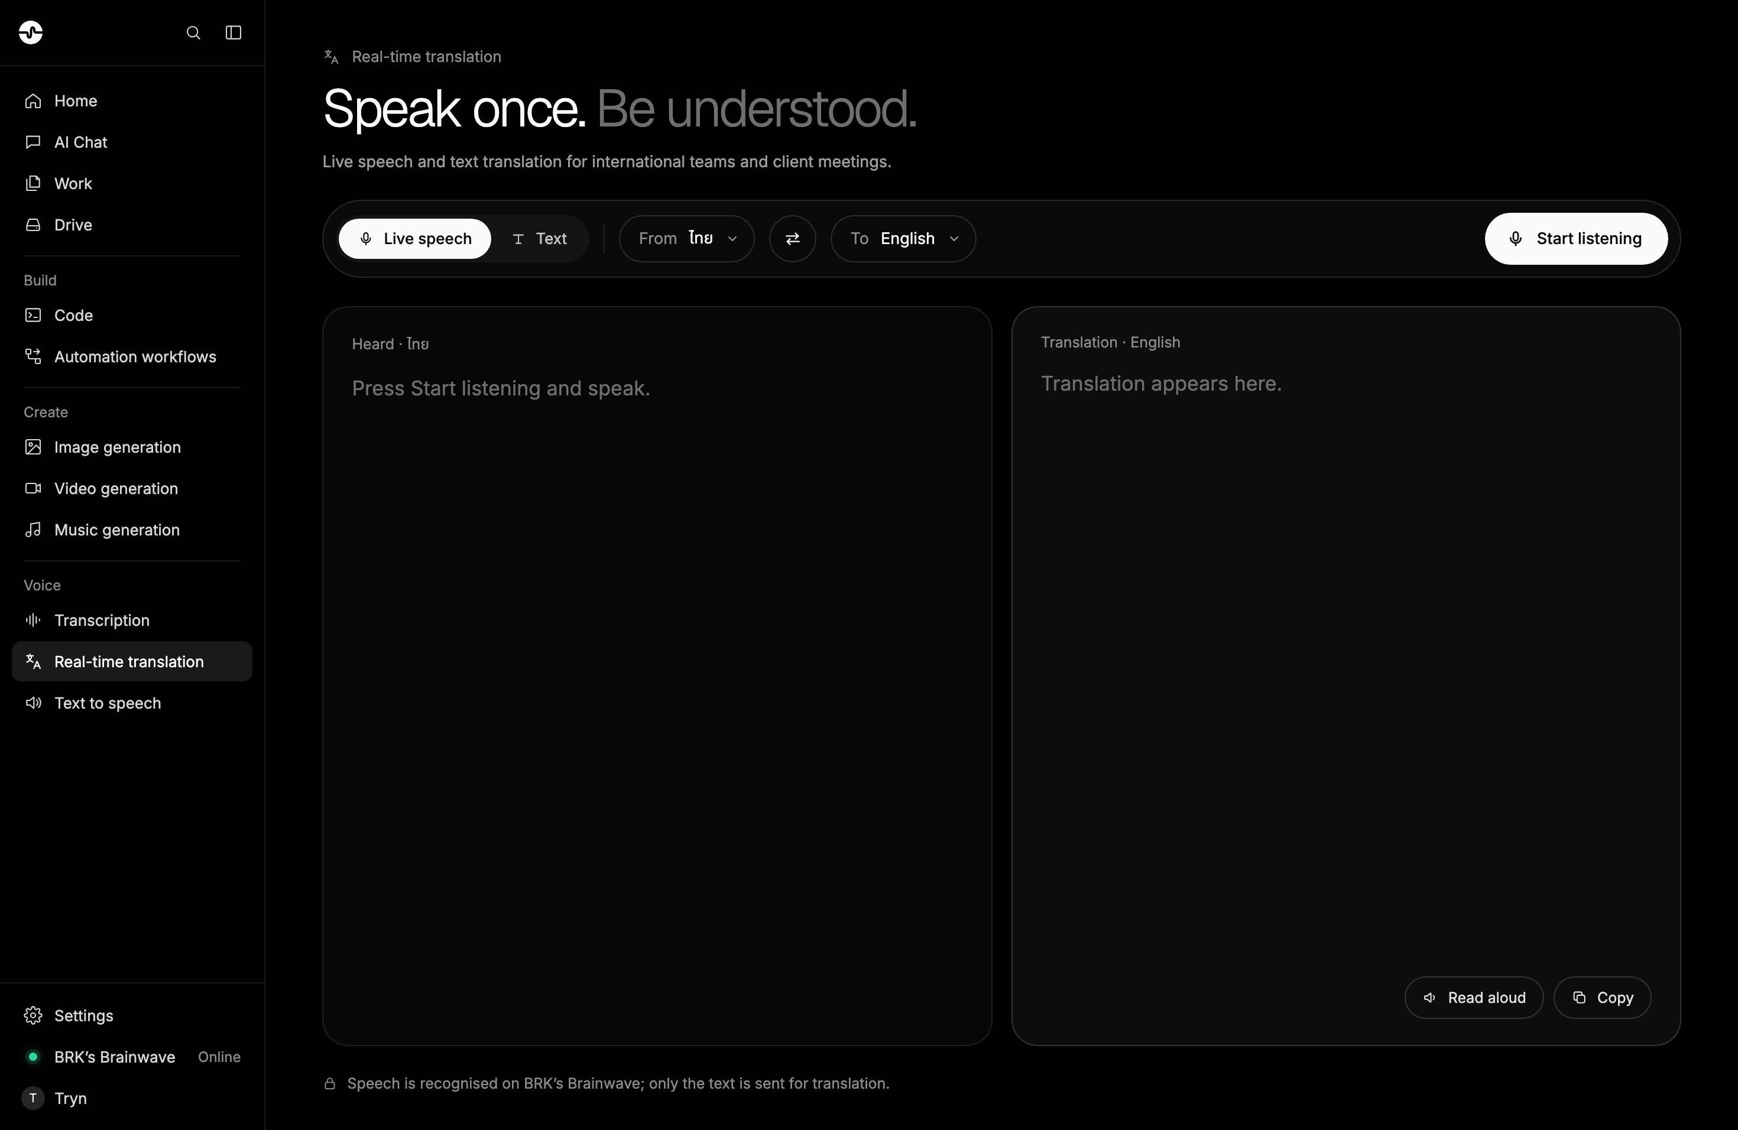Click the Tryn avatar circle
Screen dimensions: 1738x1130
(33, 1098)
